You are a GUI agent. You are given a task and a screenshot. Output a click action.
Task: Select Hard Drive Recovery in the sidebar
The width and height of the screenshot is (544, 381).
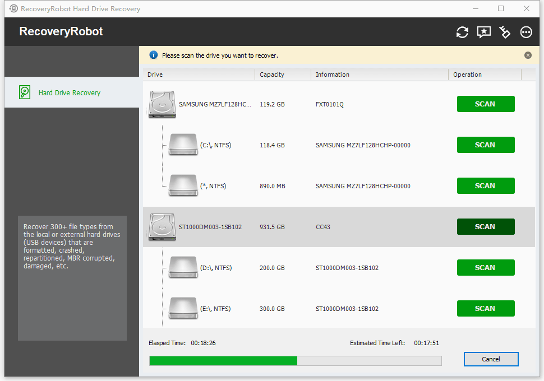coord(70,91)
